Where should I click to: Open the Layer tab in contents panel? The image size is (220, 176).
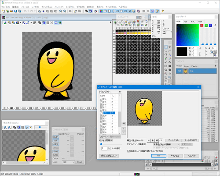[x=187, y=66]
